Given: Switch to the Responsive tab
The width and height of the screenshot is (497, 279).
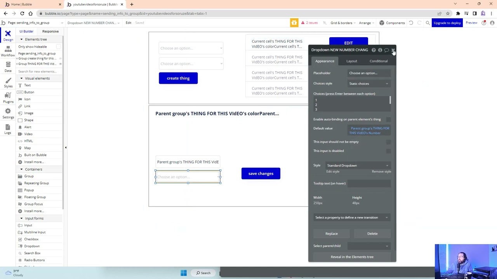Looking at the screenshot, I should (50, 31).
